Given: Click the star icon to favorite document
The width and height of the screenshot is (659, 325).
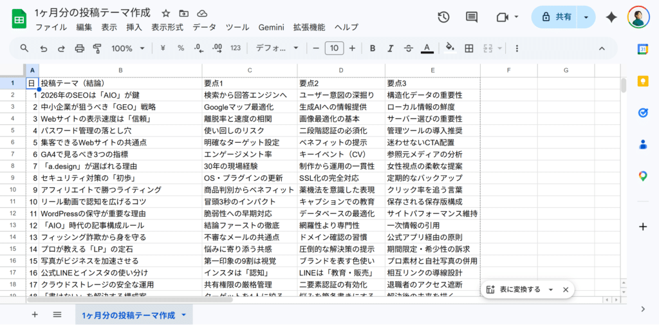Looking at the screenshot, I should (166, 13).
